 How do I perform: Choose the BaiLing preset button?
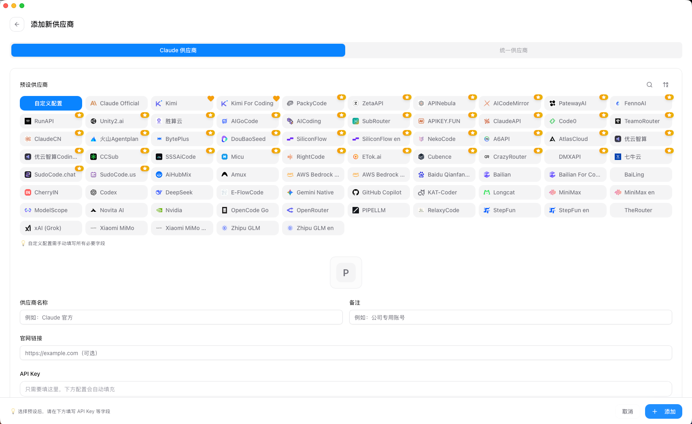coord(641,175)
